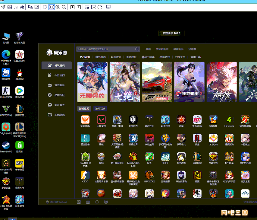Click the Windows key icon in VNC toolbar

[10, 7]
